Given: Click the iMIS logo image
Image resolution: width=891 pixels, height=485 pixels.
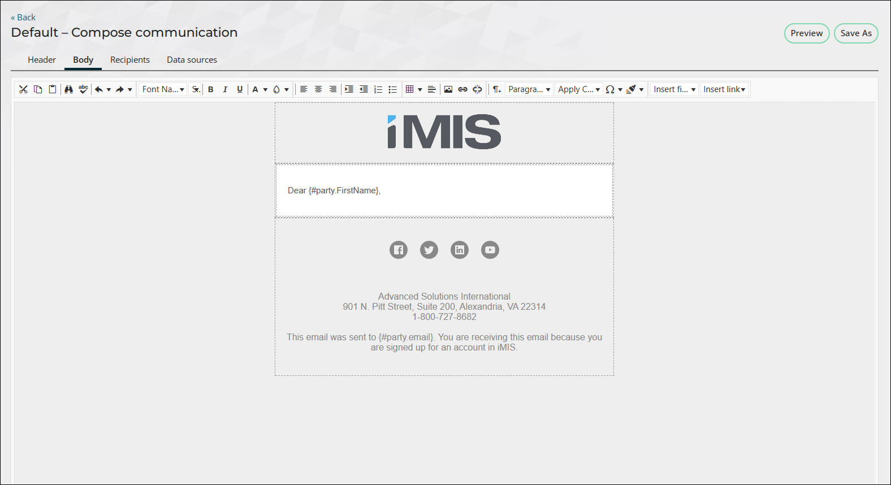Looking at the screenshot, I should point(444,132).
